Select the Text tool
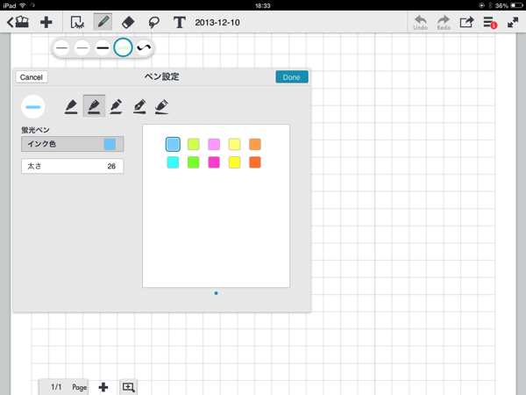Viewport: 526px width, 395px height. [179, 23]
